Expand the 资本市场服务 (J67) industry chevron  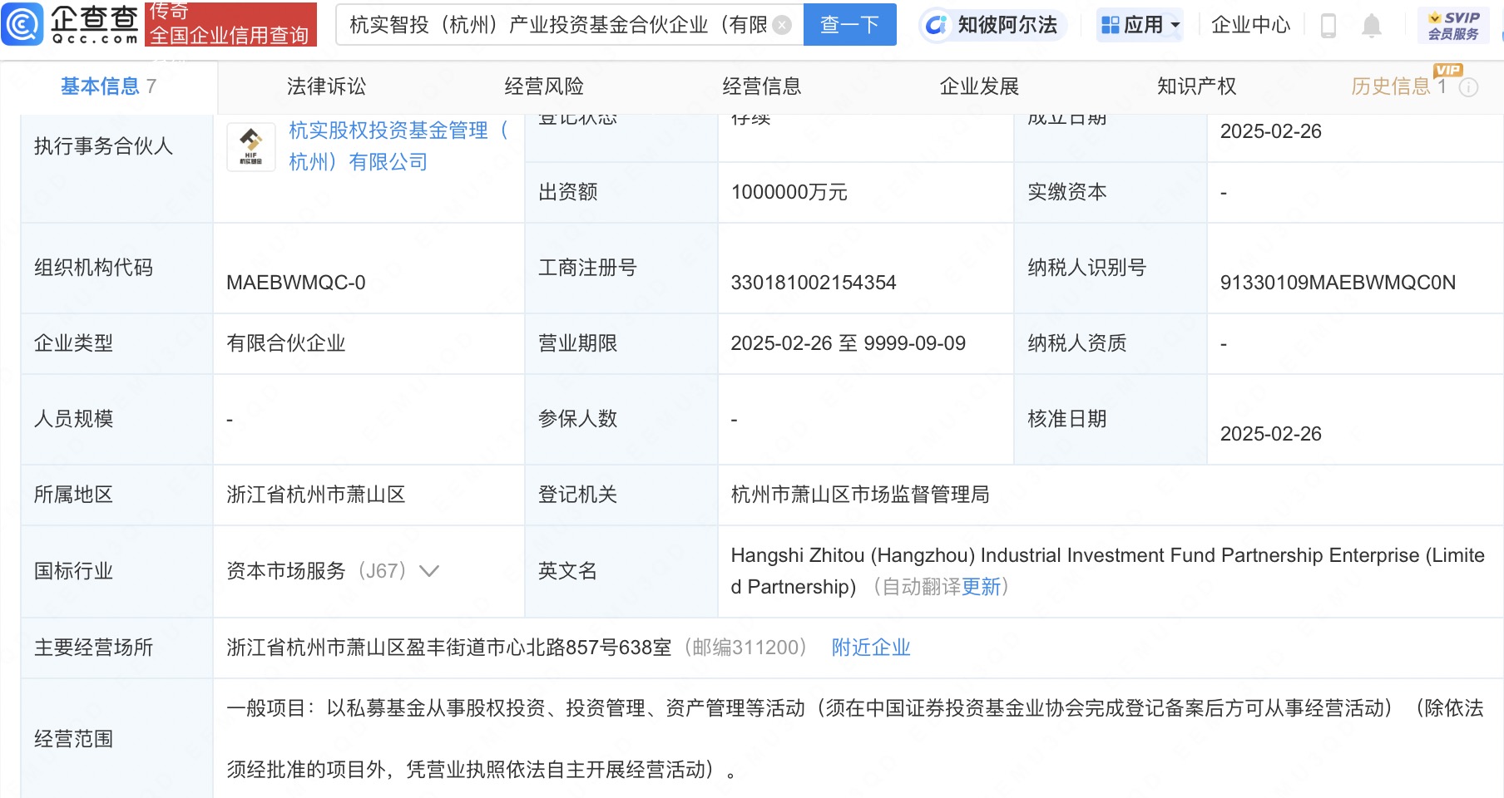(429, 571)
